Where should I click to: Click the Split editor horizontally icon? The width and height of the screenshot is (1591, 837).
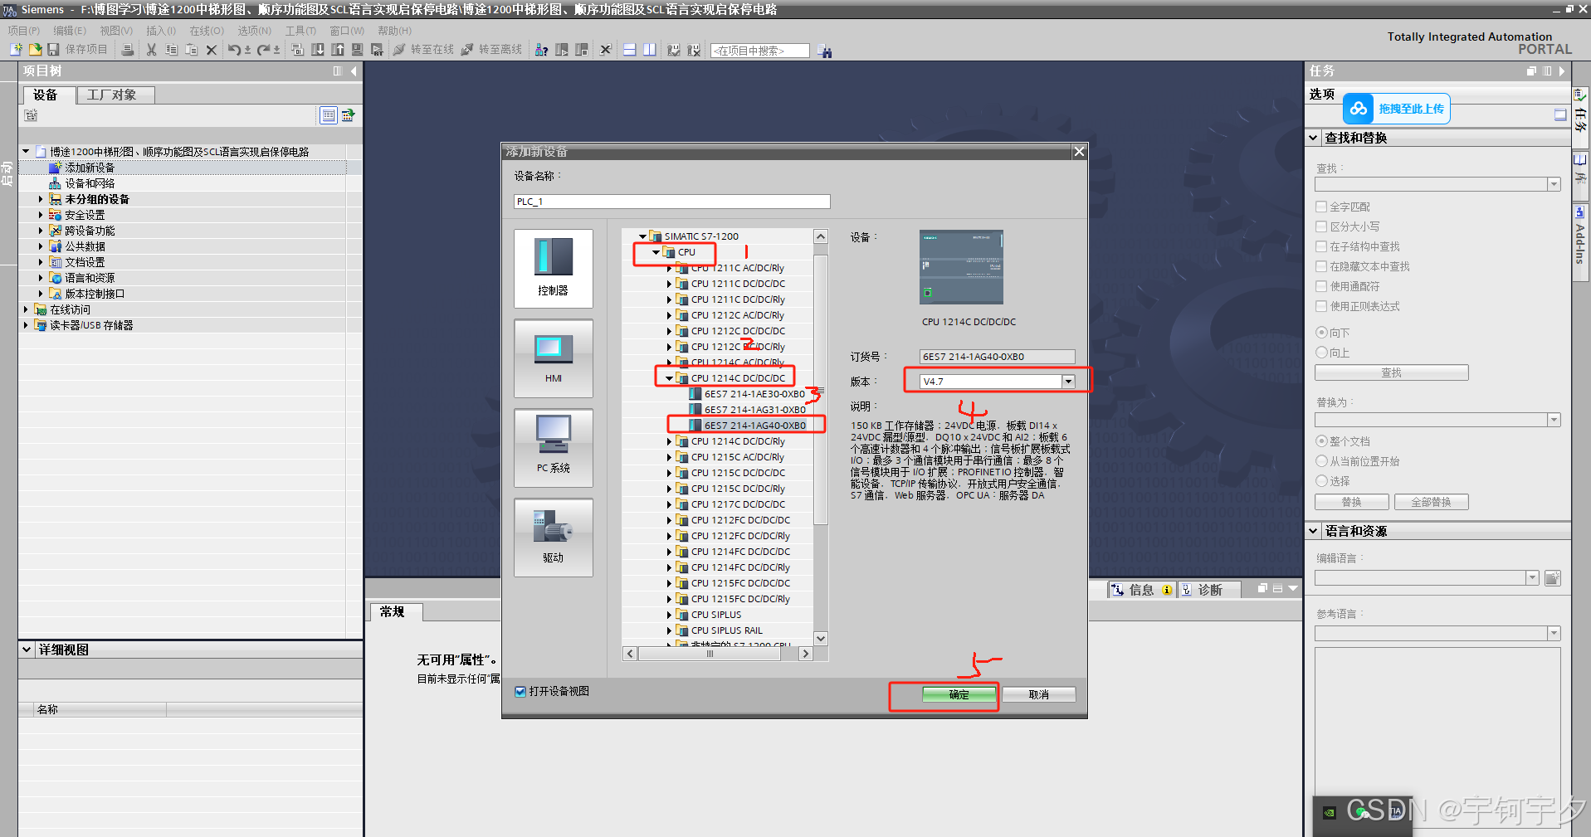[630, 50]
